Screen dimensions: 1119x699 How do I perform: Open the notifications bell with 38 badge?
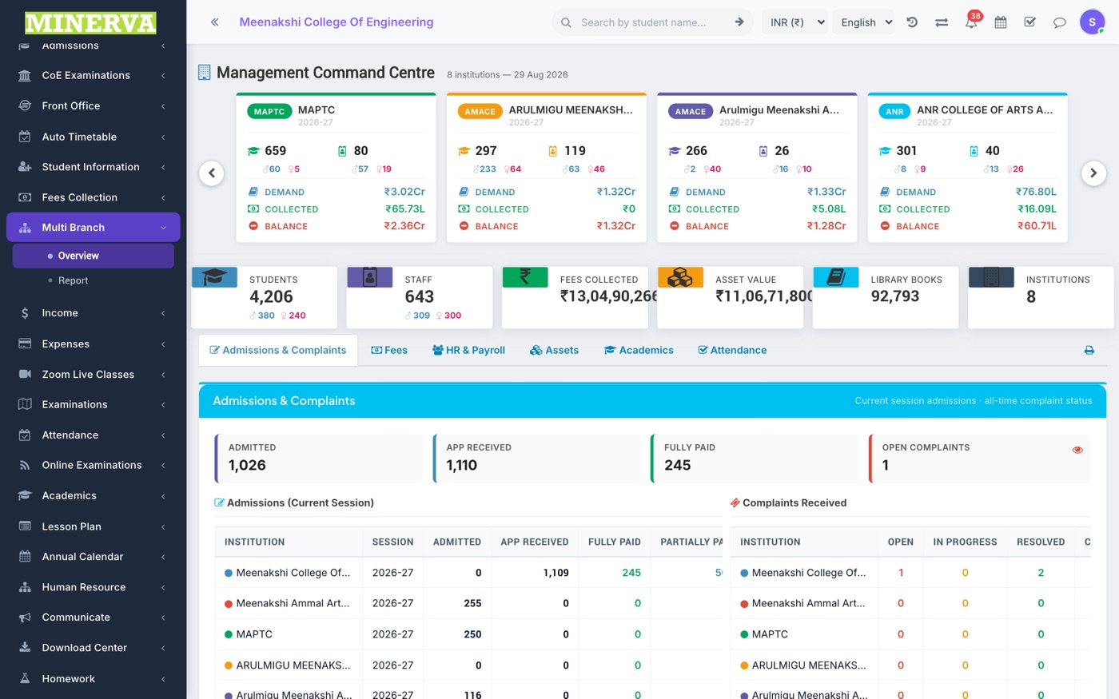(971, 22)
